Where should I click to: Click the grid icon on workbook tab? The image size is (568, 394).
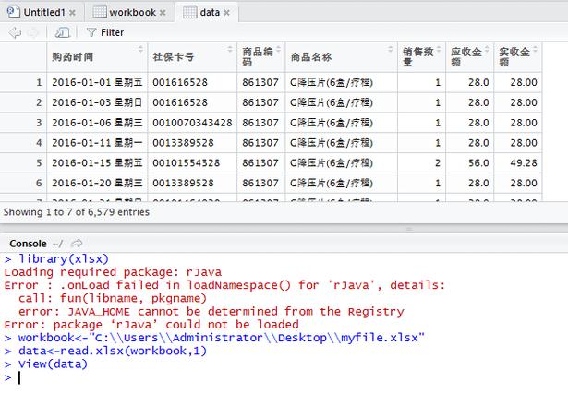(x=99, y=12)
